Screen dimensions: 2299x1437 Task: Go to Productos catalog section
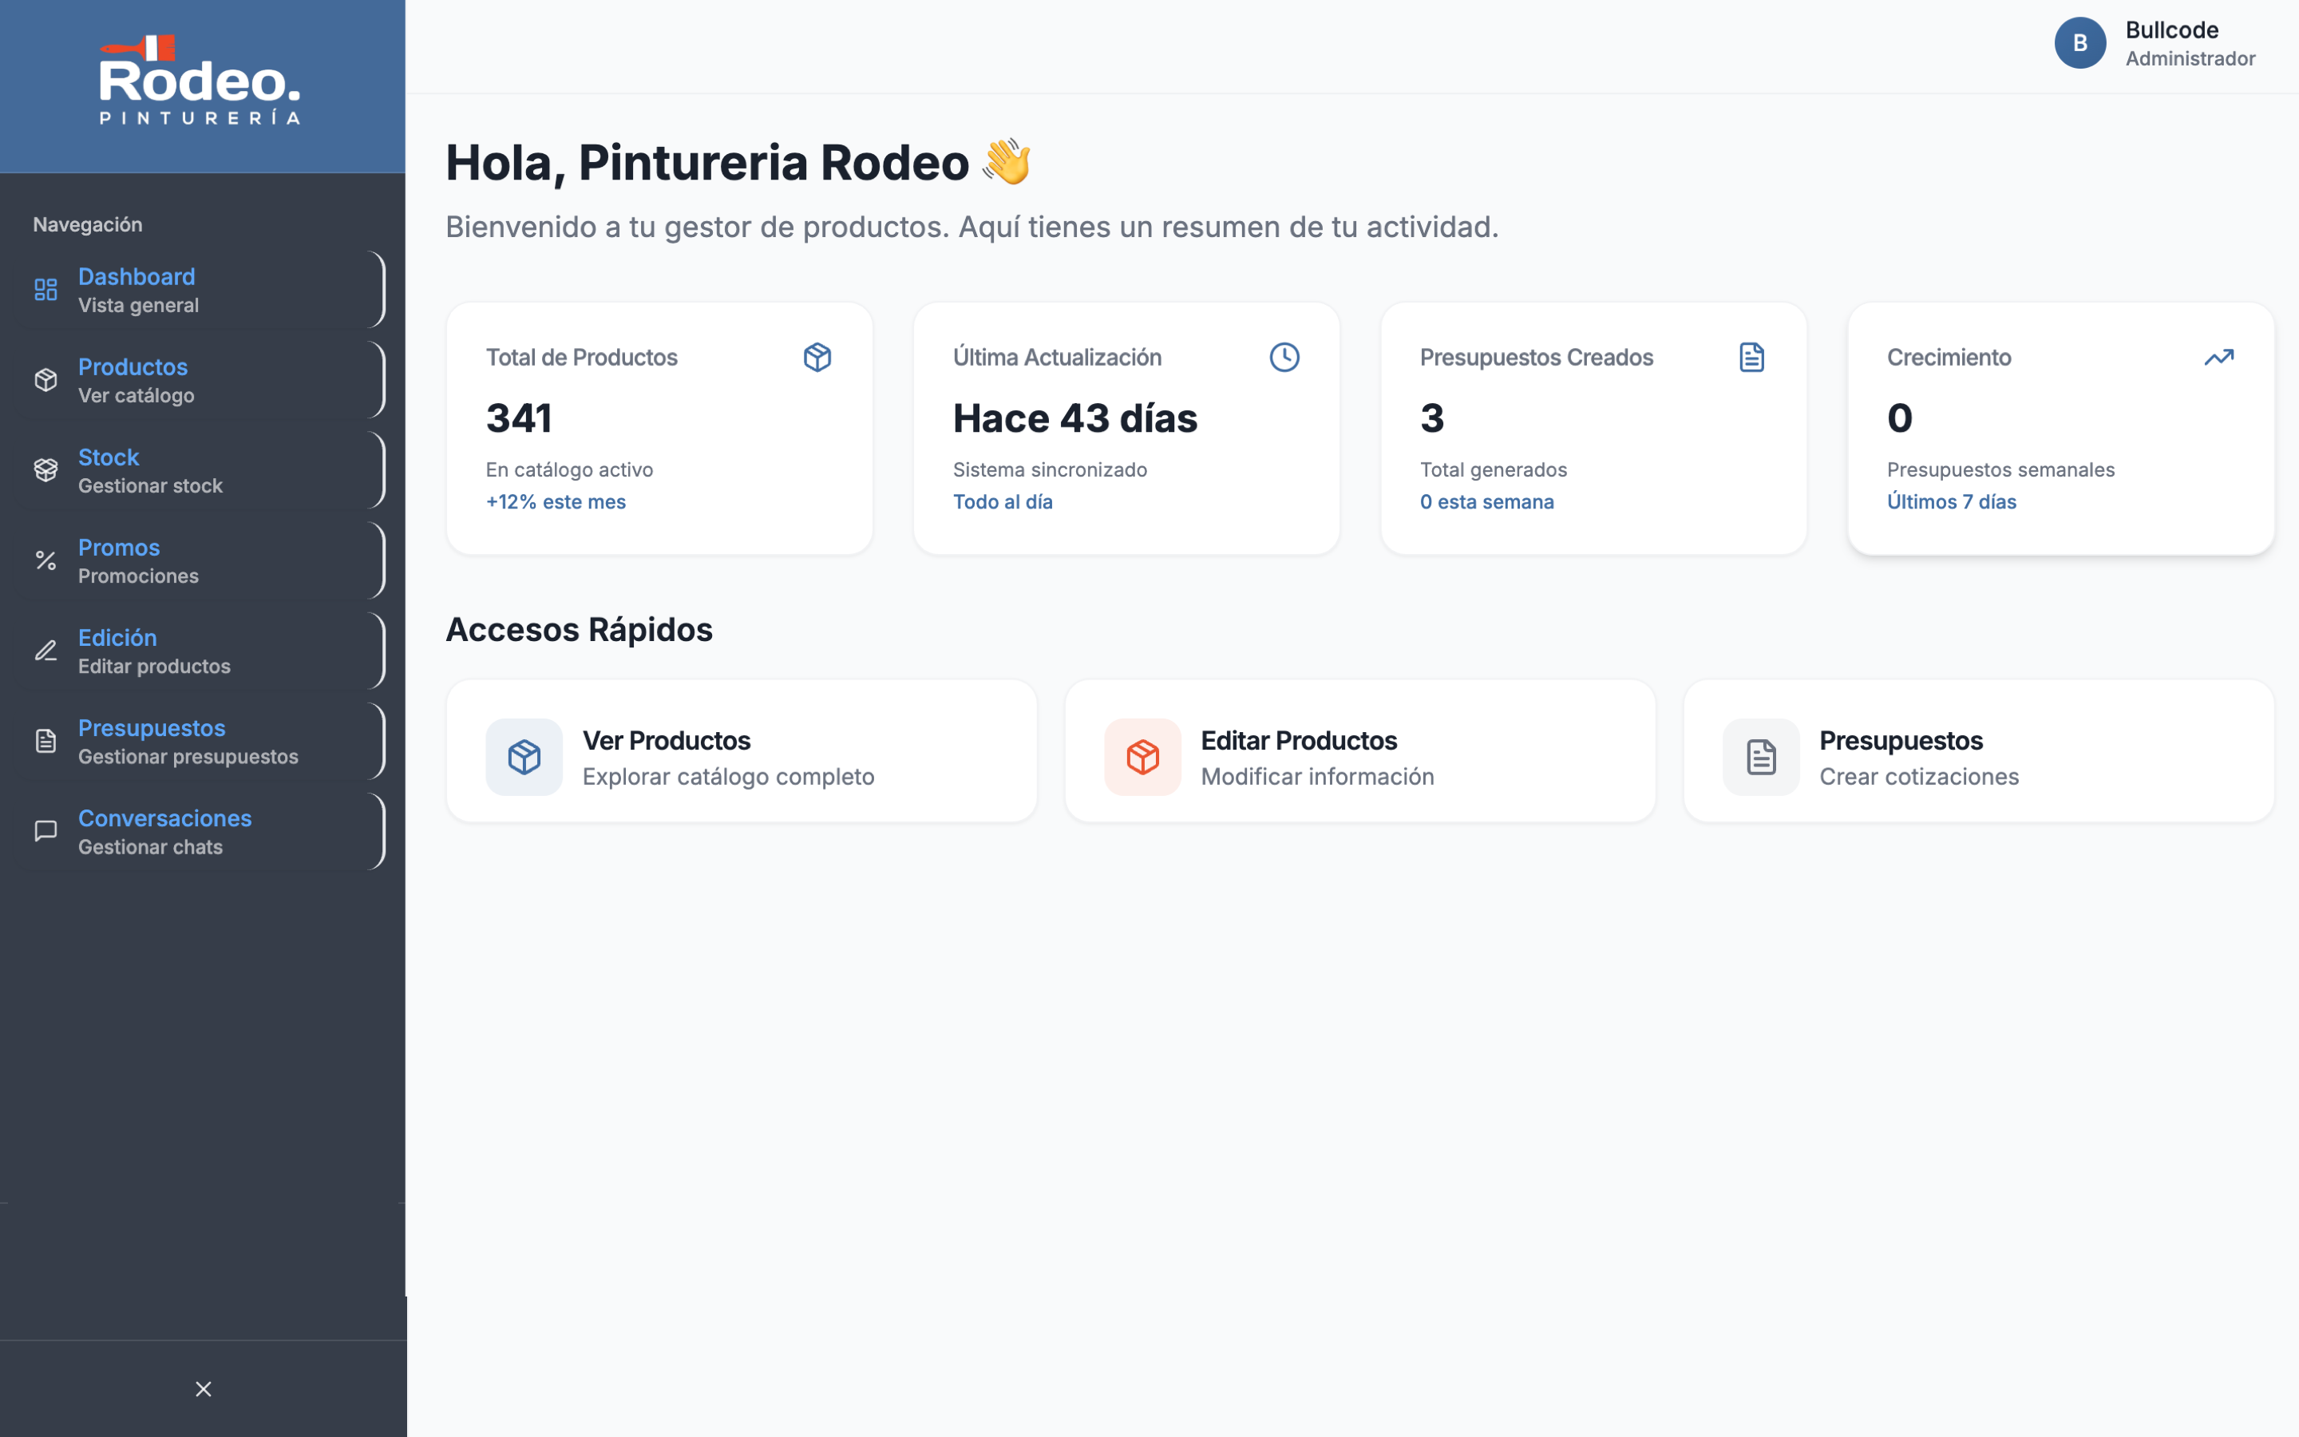point(201,379)
